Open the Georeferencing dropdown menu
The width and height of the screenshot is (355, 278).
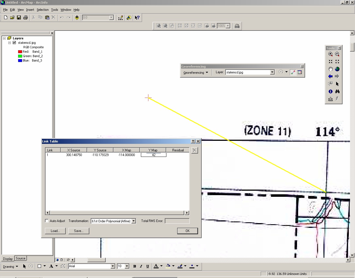196,72
